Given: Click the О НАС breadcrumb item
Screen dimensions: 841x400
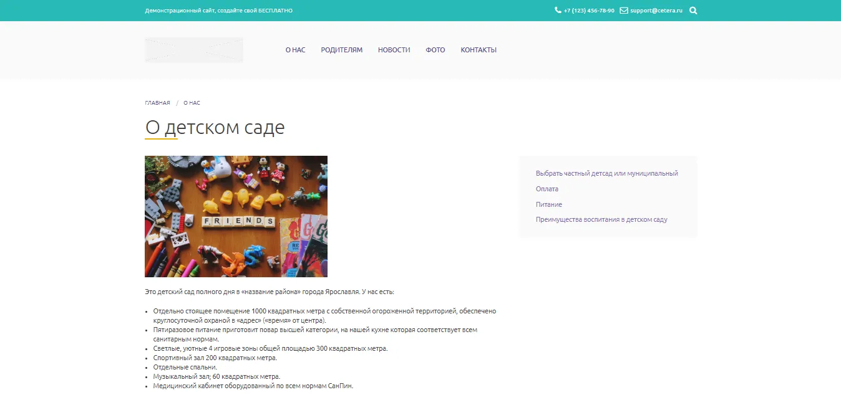Looking at the screenshot, I should 192,103.
